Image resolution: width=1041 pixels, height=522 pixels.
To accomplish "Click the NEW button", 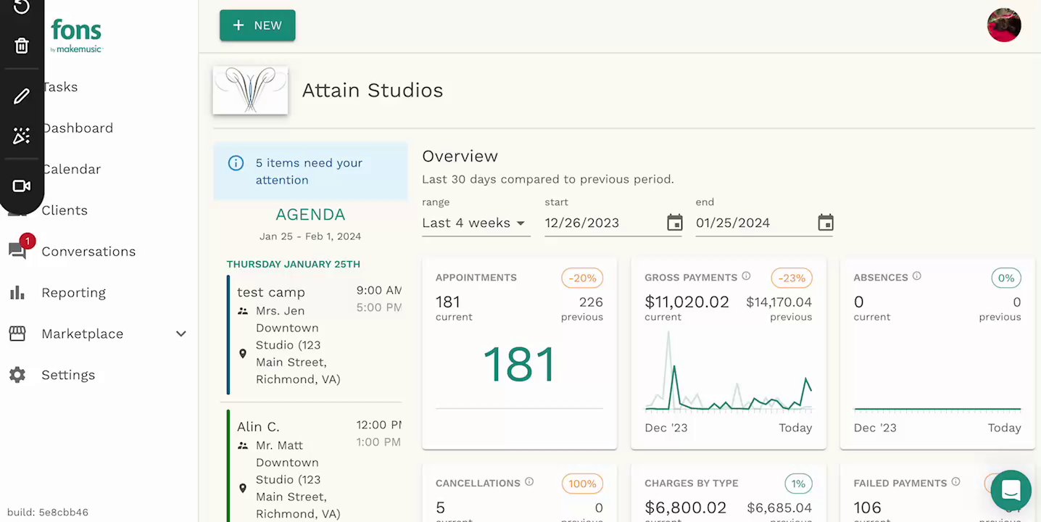I will (257, 25).
